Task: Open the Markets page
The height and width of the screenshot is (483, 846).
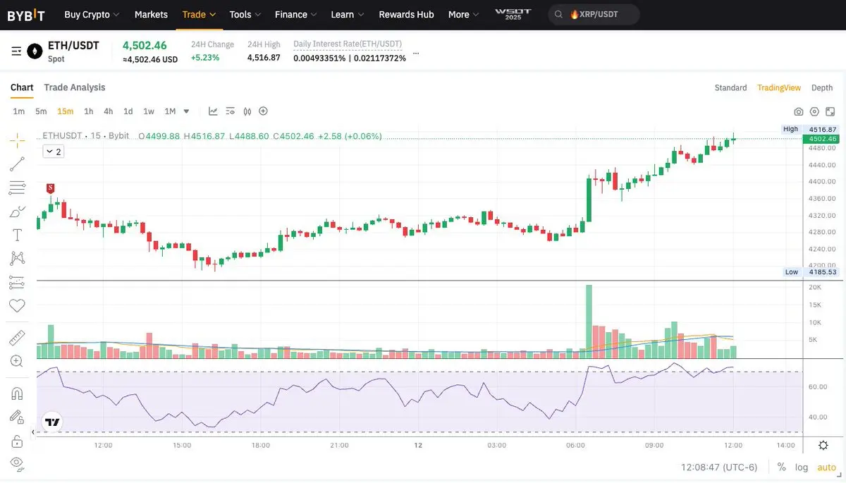Action: click(x=151, y=14)
